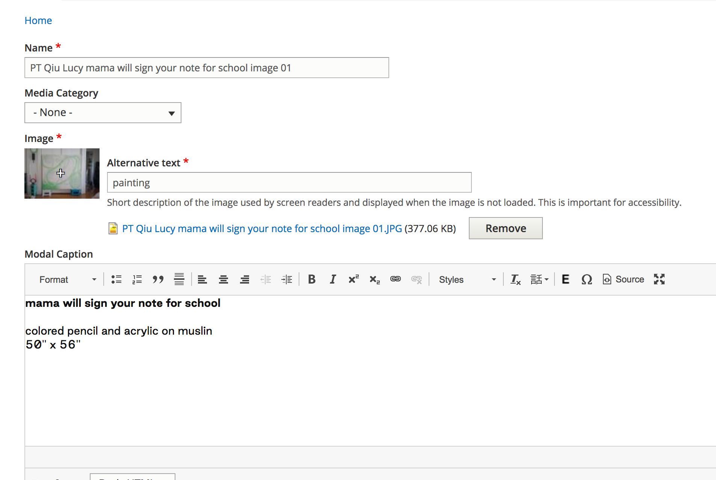Toggle bold formatting
Viewport: 716px width, 480px height.
pos(311,279)
